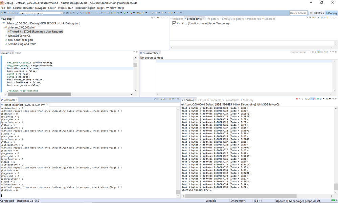Image resolution: width=338 pixels, height=203 pixels.
Task: Click Skip All Breakpoints icon
Action: click(318, 18)
